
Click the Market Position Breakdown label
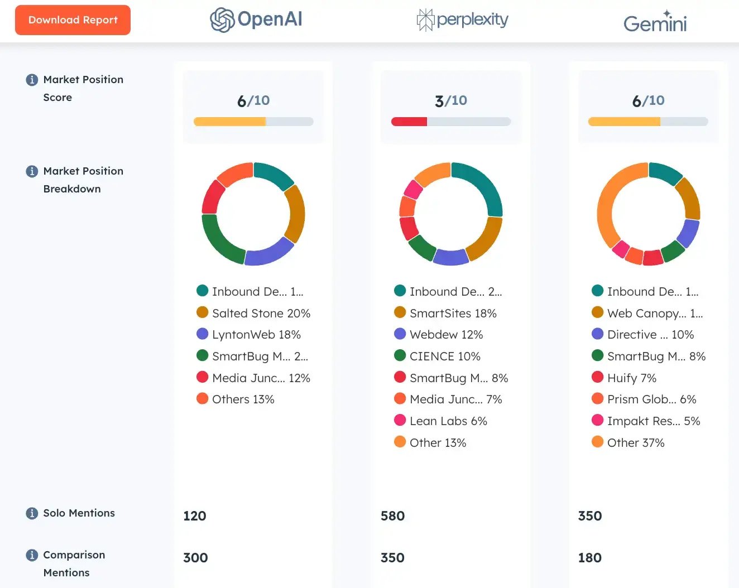[x=83, y=180]
